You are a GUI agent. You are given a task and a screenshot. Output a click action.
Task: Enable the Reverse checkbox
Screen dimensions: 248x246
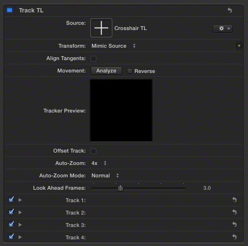pos(130,71)
